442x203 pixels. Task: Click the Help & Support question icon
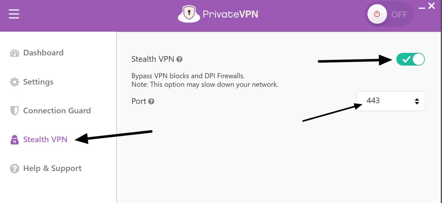tap(15, 168)
